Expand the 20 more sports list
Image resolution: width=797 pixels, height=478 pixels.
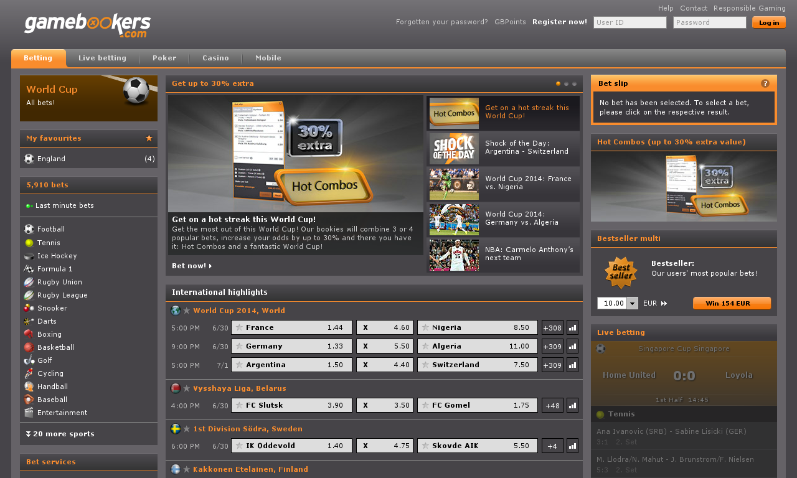point(60,434)
